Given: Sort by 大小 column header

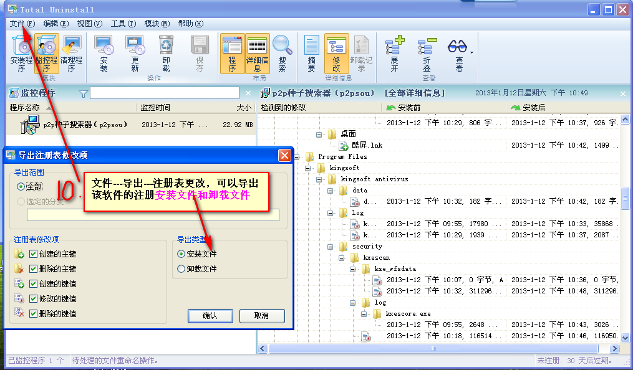Looking at the screenshot, I should pos(234,108).
